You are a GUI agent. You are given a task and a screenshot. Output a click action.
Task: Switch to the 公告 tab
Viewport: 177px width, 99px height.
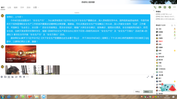click(9, 7)
